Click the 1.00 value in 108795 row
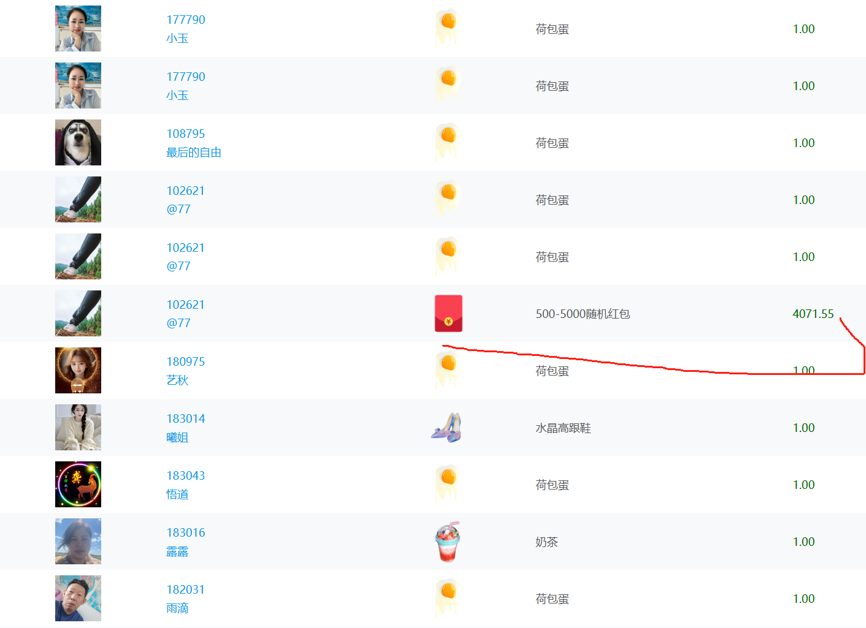866x628 pixels. (x=803, y=143)
